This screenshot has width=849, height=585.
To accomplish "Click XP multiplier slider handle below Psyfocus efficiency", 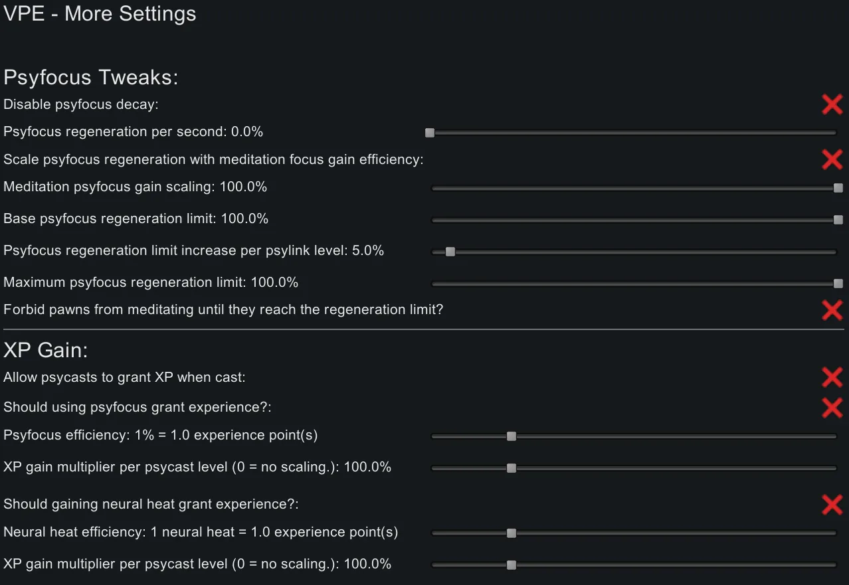I will (x=512, y=468).
